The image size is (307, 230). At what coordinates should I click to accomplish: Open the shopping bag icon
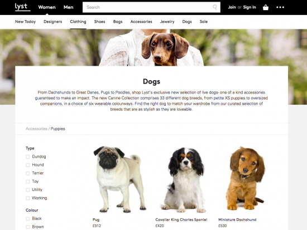point(266,7)
